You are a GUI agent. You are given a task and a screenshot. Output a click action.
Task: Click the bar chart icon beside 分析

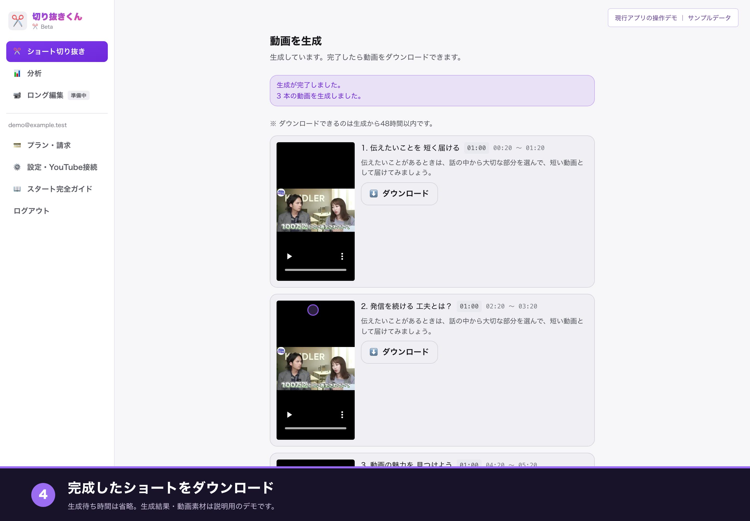click(17, 73)
